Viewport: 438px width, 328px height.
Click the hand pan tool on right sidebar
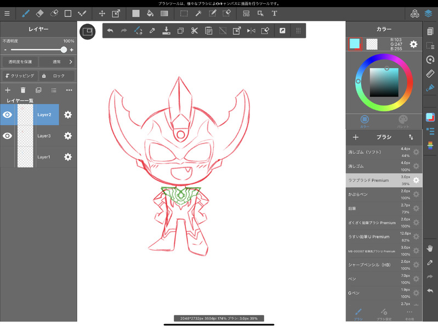430,248
